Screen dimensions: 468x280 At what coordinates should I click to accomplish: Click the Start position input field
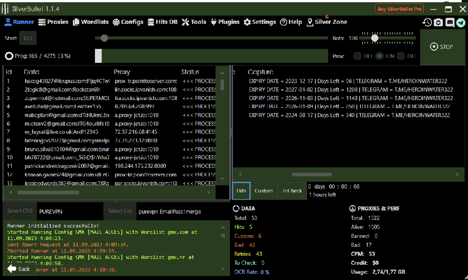pos(27,39)
